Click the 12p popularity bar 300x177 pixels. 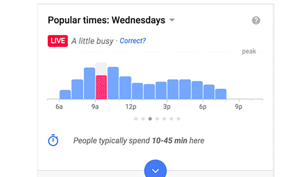137,91
